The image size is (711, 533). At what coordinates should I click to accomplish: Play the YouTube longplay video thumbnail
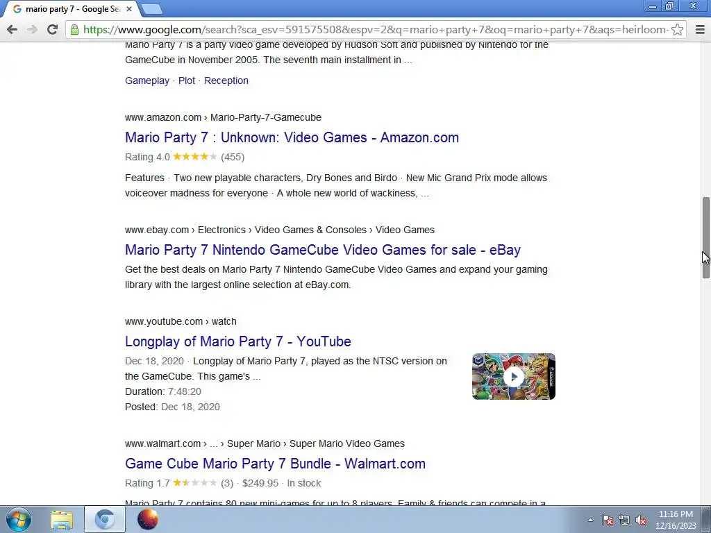pyautogui.click(x=514, y=377)
